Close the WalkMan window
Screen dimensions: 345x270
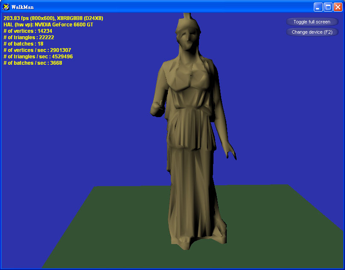click(338, 7)
